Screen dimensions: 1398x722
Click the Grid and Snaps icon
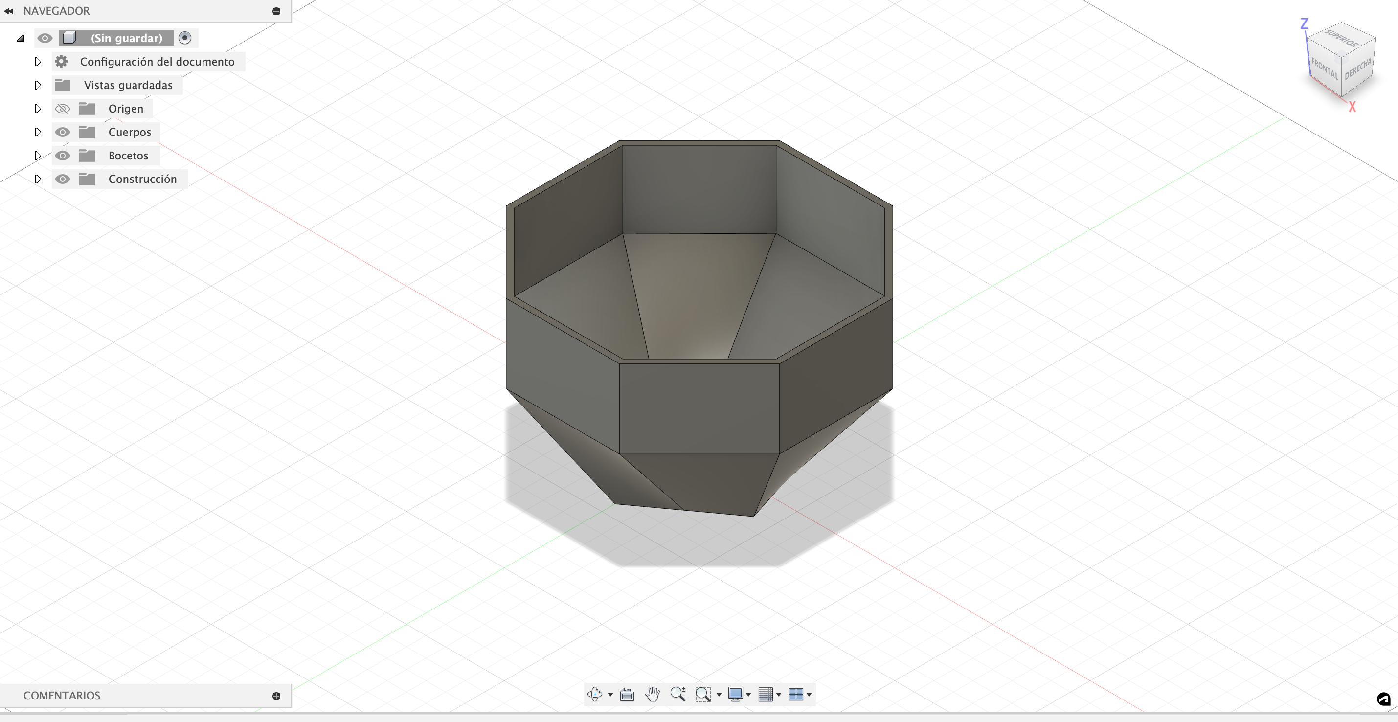click(765, 694)
